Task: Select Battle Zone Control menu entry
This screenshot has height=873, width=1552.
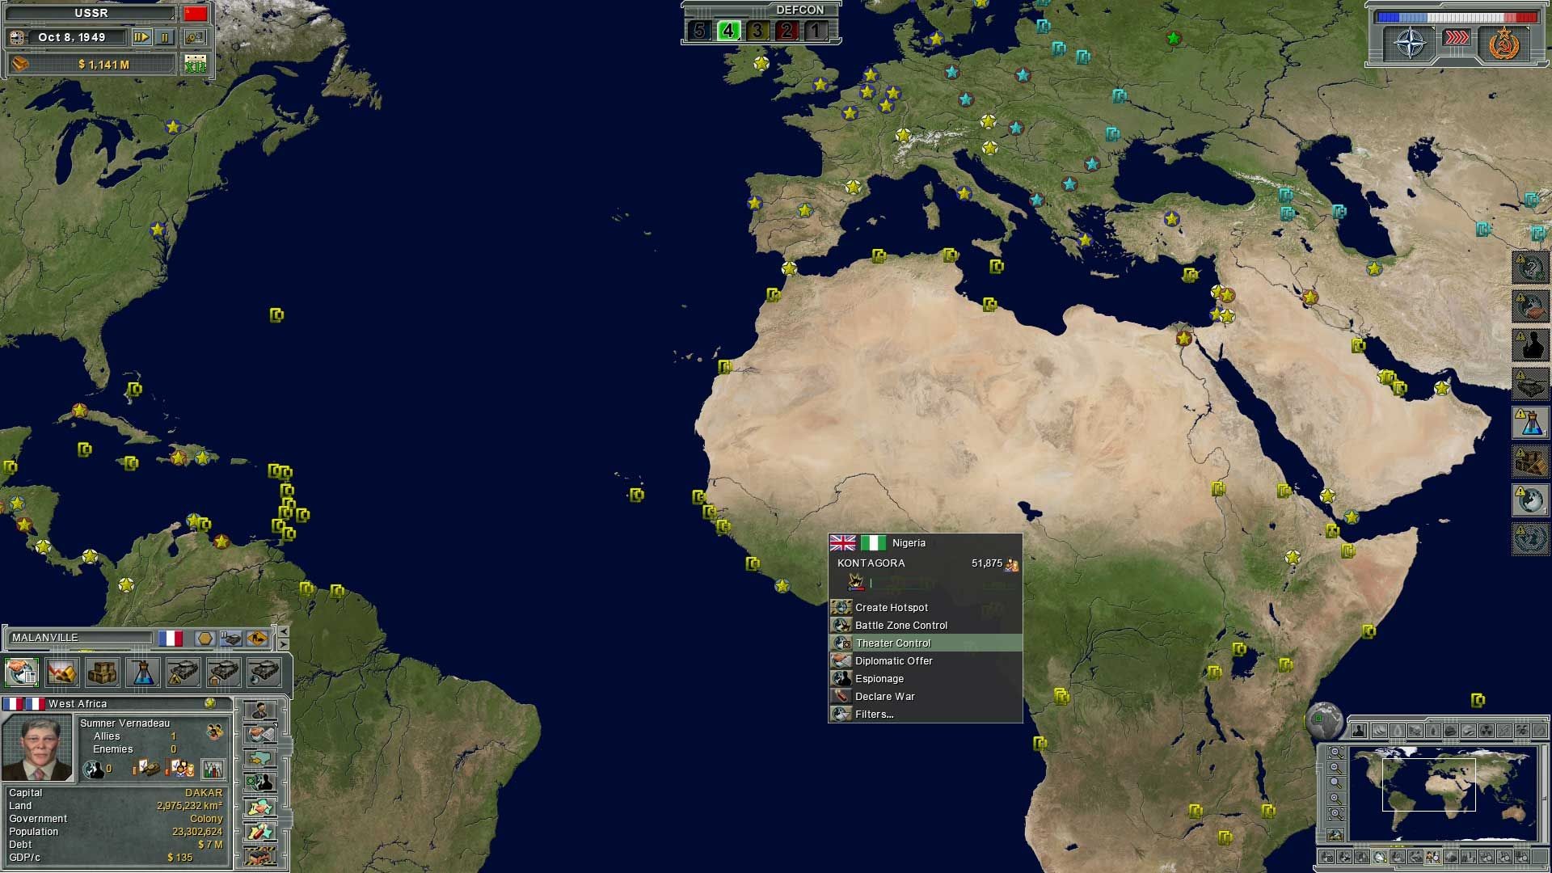Action: [926, 626]
